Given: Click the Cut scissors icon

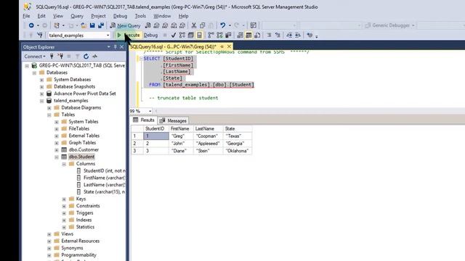Looking at the screenshot, I should click(194, 25).
